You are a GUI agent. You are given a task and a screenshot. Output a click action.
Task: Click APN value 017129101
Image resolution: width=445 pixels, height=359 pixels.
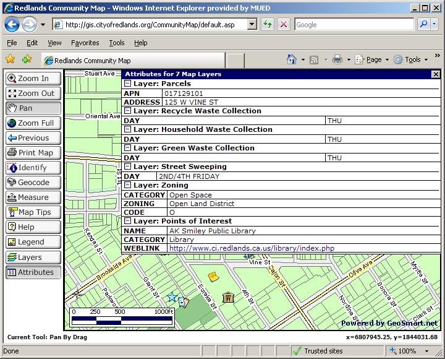[x=184, y=93]
